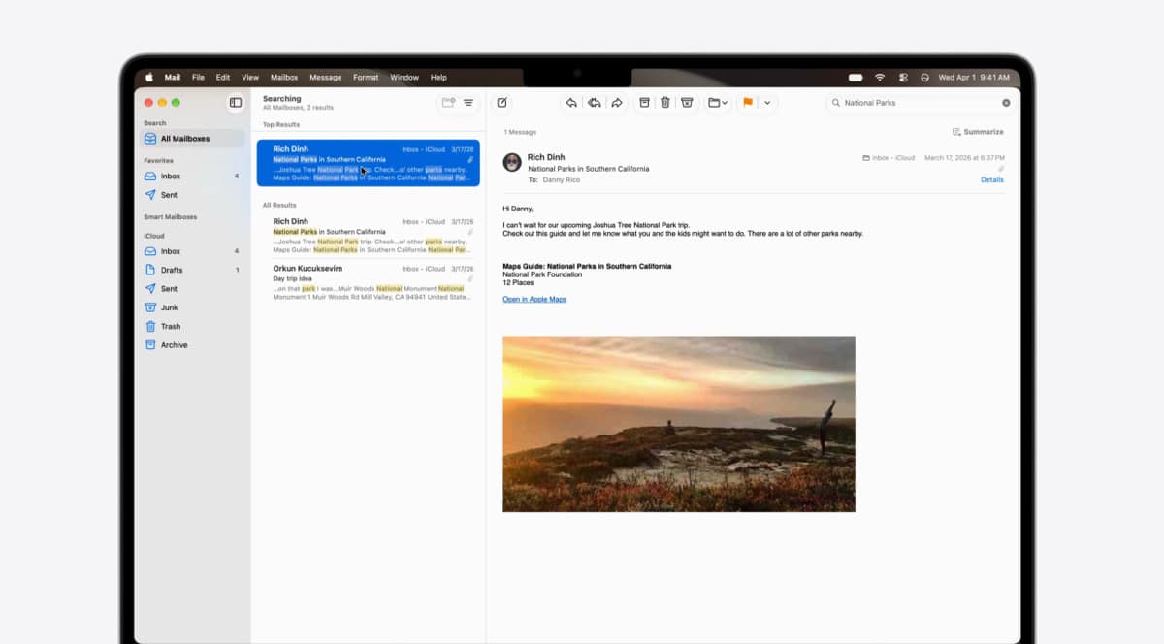Reply all to Rich Dinh's email

pyautogui.click(x=594, y=103)
